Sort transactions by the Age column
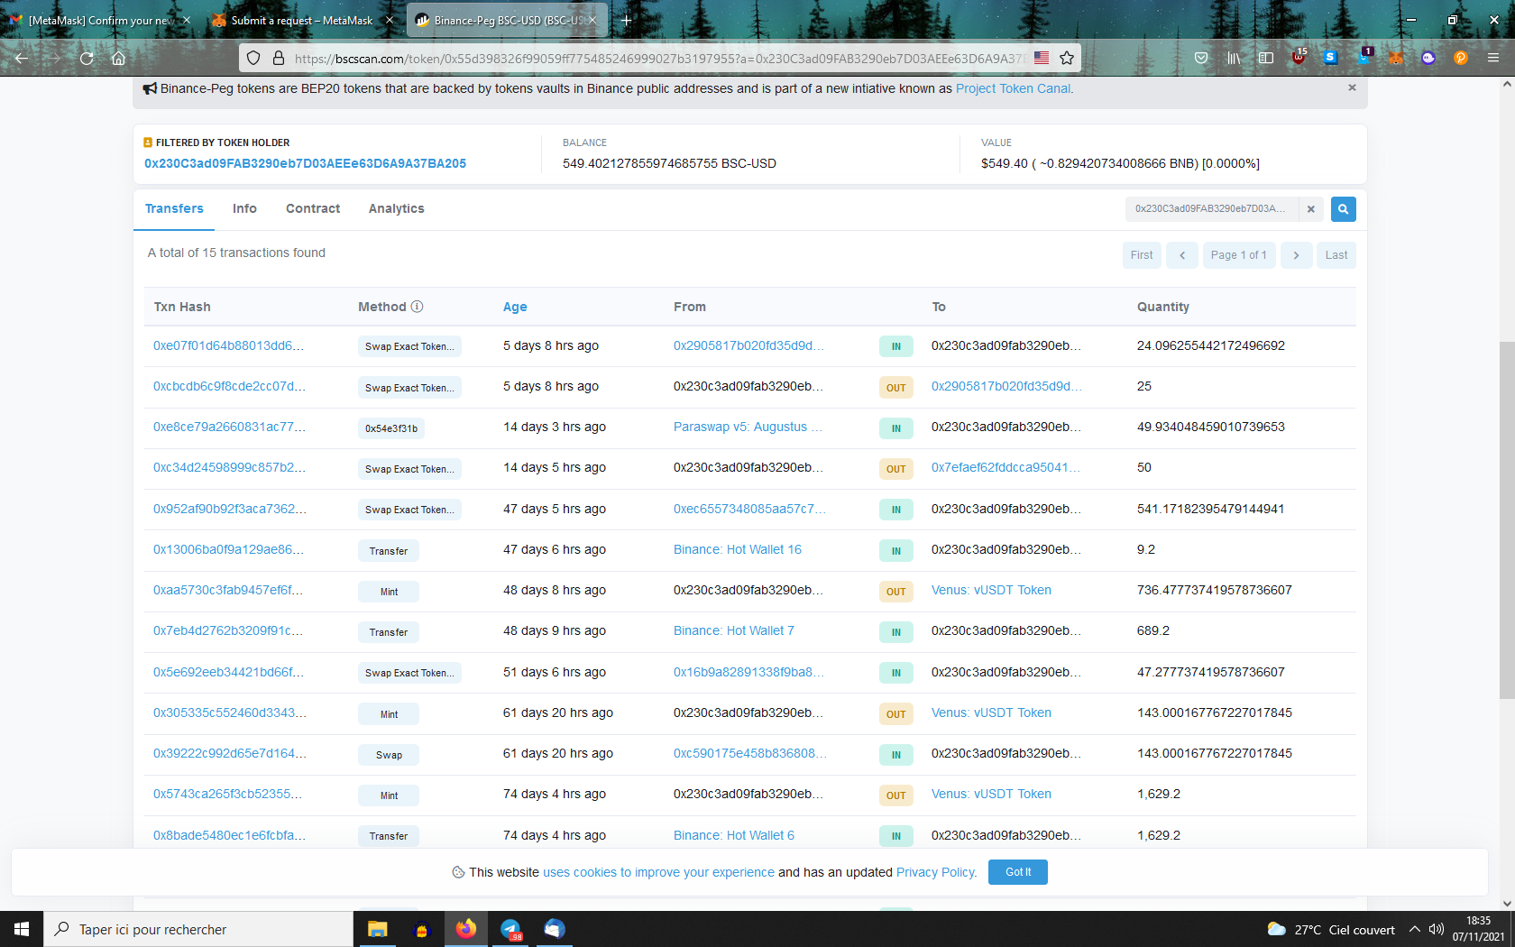 (515, 307)
